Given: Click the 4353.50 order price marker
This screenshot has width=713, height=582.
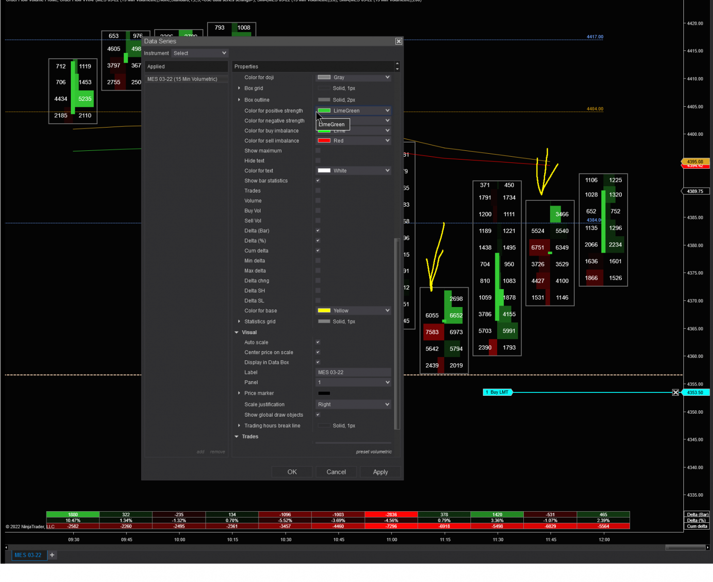Looking at the screenshot, I should (696, 392).
